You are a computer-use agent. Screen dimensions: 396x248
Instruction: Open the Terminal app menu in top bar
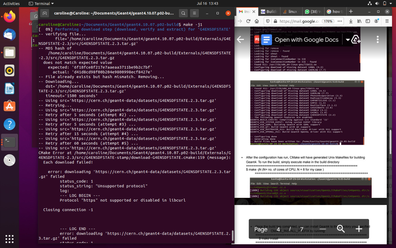[41, 3]
